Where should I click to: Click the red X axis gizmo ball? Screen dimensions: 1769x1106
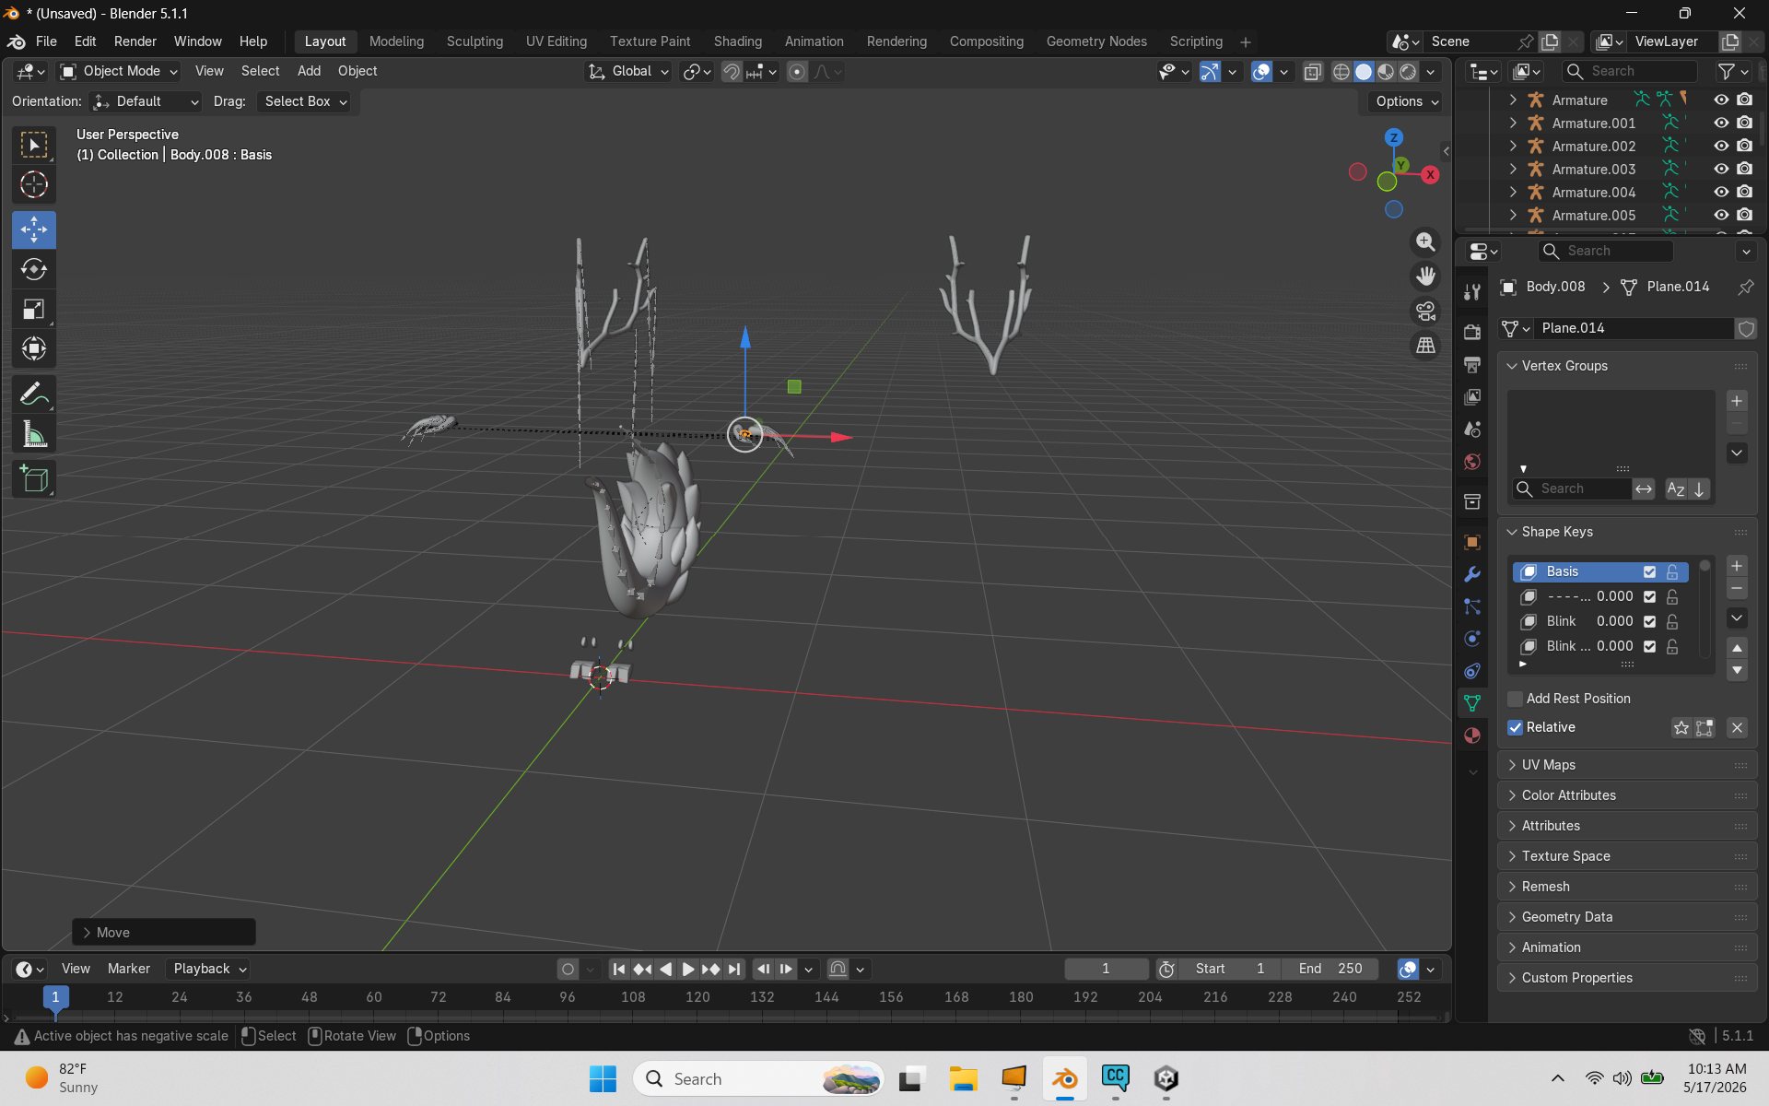[x=1430, y=174]
